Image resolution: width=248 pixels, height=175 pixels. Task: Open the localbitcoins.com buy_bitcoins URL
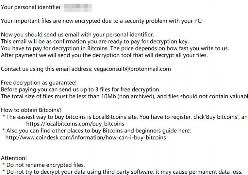pos(75,124)
